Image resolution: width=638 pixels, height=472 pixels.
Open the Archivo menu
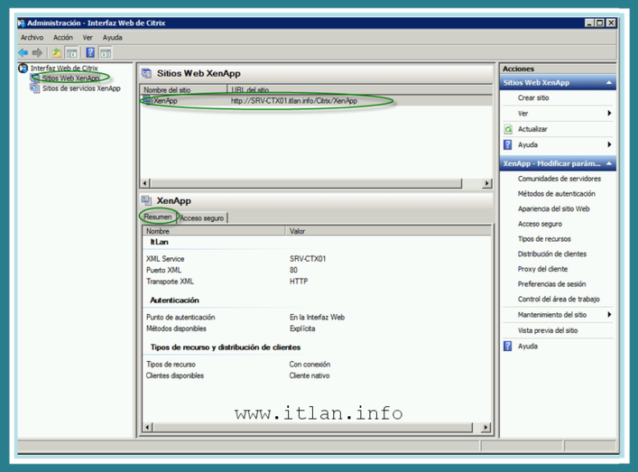[x=32, y=37]
